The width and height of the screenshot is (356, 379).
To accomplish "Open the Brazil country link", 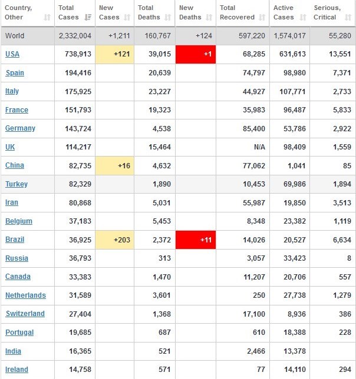I will tap(15, 240).
